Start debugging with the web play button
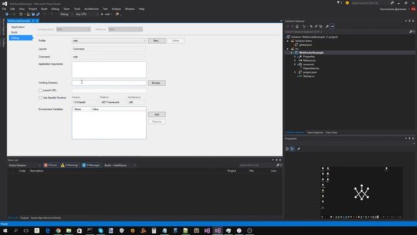 pos(102,14)
